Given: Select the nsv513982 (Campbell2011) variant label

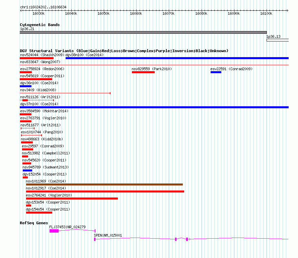Looking at the screenshot, I should click(46, 153).
